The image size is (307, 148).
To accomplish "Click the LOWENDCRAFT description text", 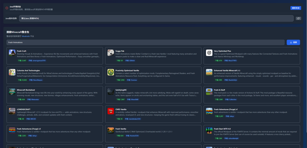I will click(x=55, y=114).
